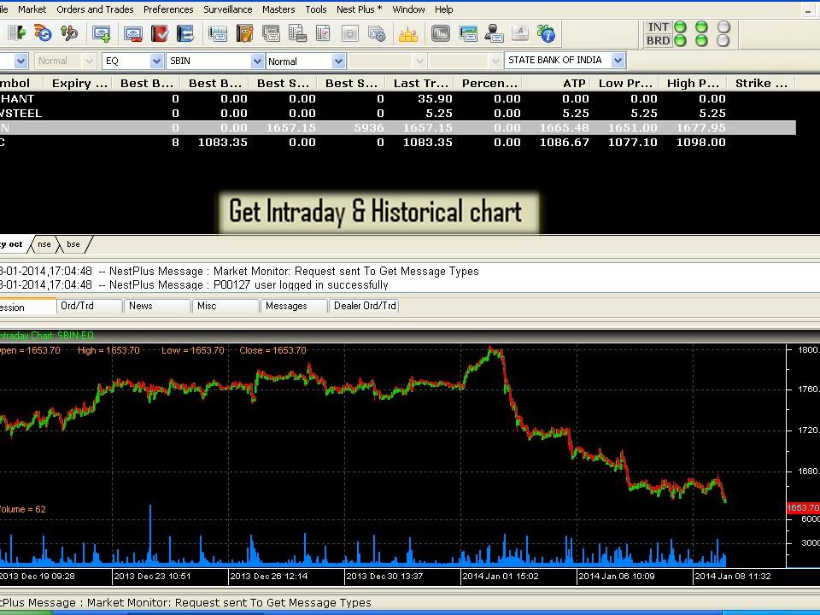Screen dimensions: 820x615
Task: Click the windows with gear icon
Action: click(x=377, y=34)
